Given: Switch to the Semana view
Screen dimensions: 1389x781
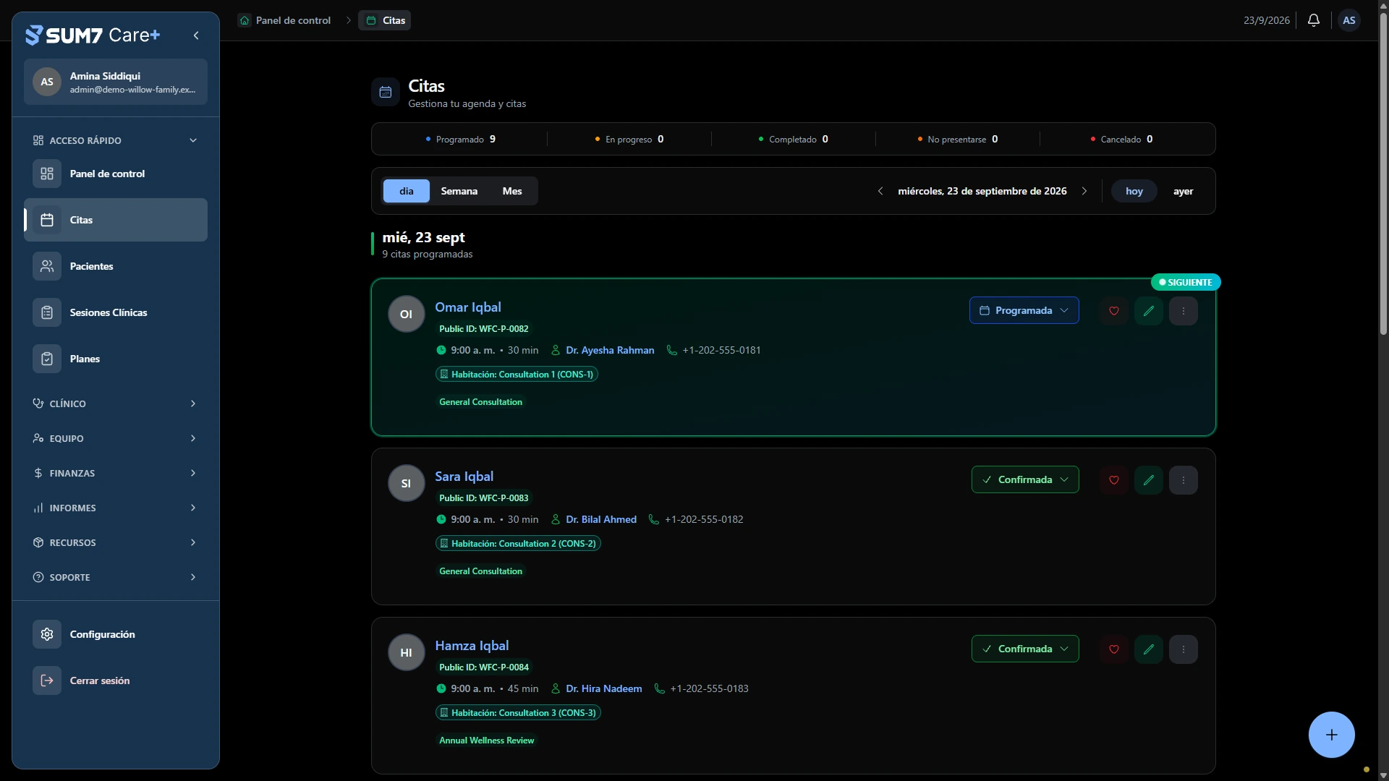Looking at the screenshot, I should coord(459,191).
